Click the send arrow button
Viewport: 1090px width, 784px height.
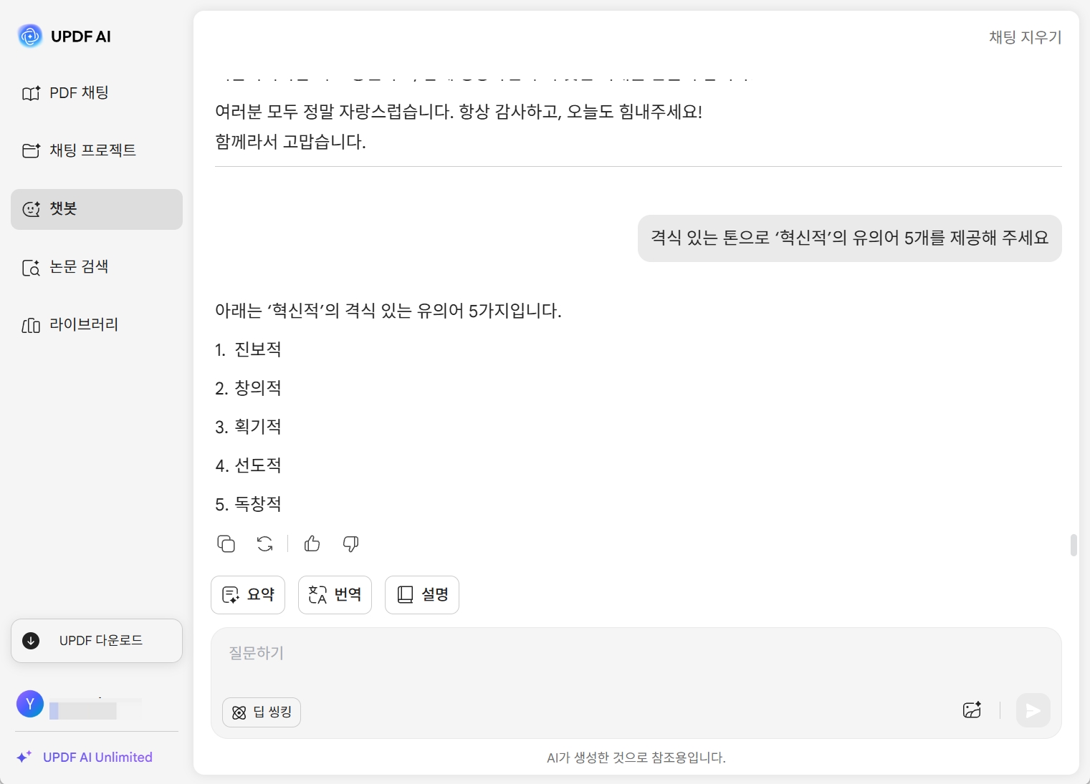point(1033,710)
